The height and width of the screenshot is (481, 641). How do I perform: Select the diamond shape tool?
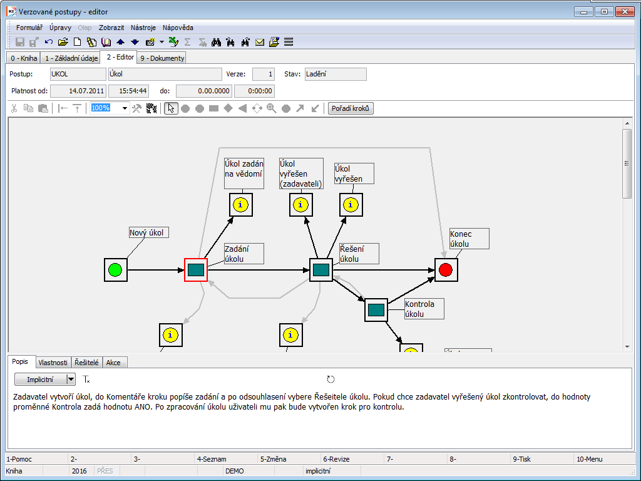(228, 108)
